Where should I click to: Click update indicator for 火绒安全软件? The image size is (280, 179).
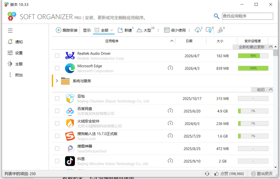170,123
